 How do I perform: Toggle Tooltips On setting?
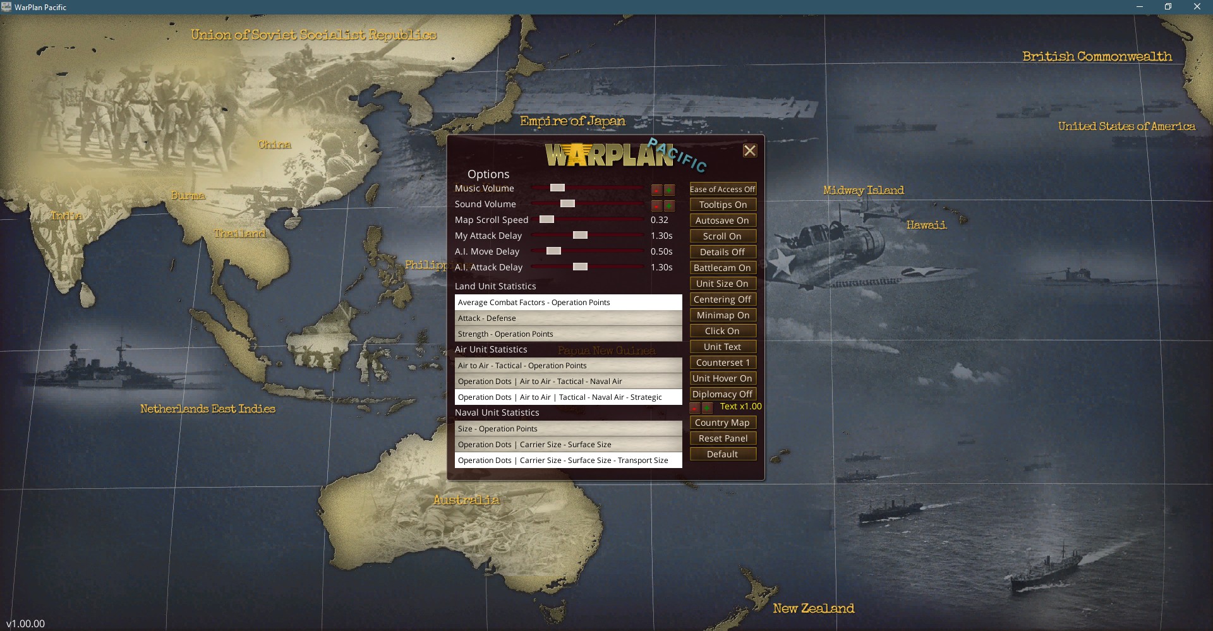[723, 205]
